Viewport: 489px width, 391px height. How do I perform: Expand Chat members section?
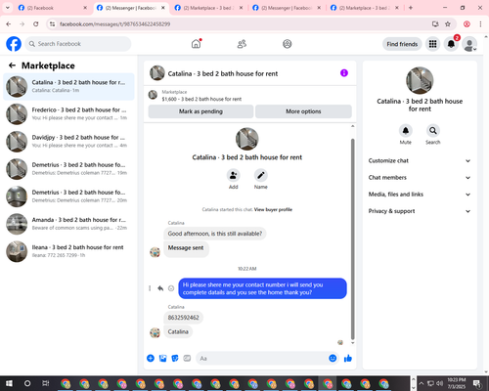coord(420,178)
